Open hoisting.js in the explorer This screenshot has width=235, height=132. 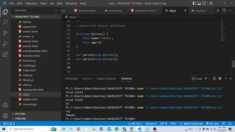pyautogui.click(x=36, y=65)
